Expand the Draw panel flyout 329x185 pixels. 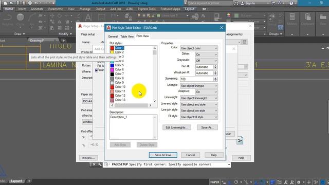[x=20, y=34]
